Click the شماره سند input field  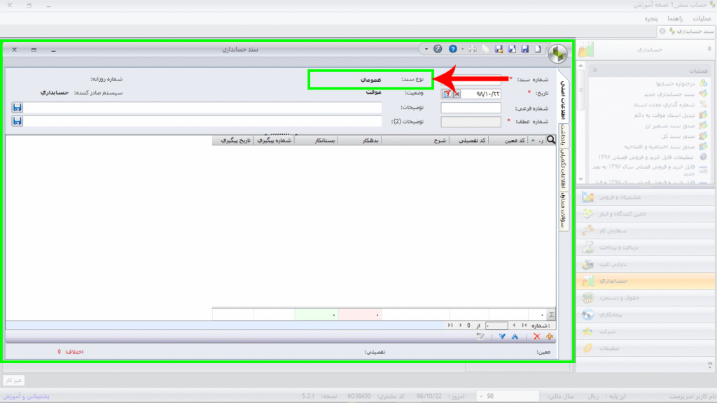(471, 80)
